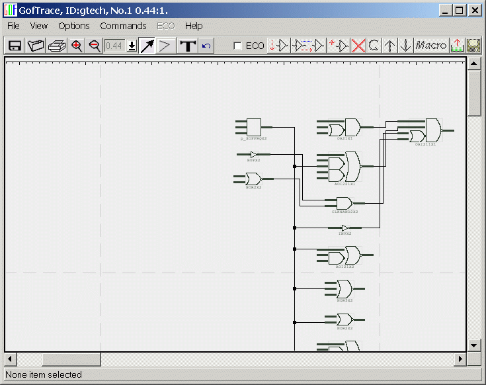Viewport: 486px width, 385px height.
Task: Click the red X delete icon
Action: point(358,46)
